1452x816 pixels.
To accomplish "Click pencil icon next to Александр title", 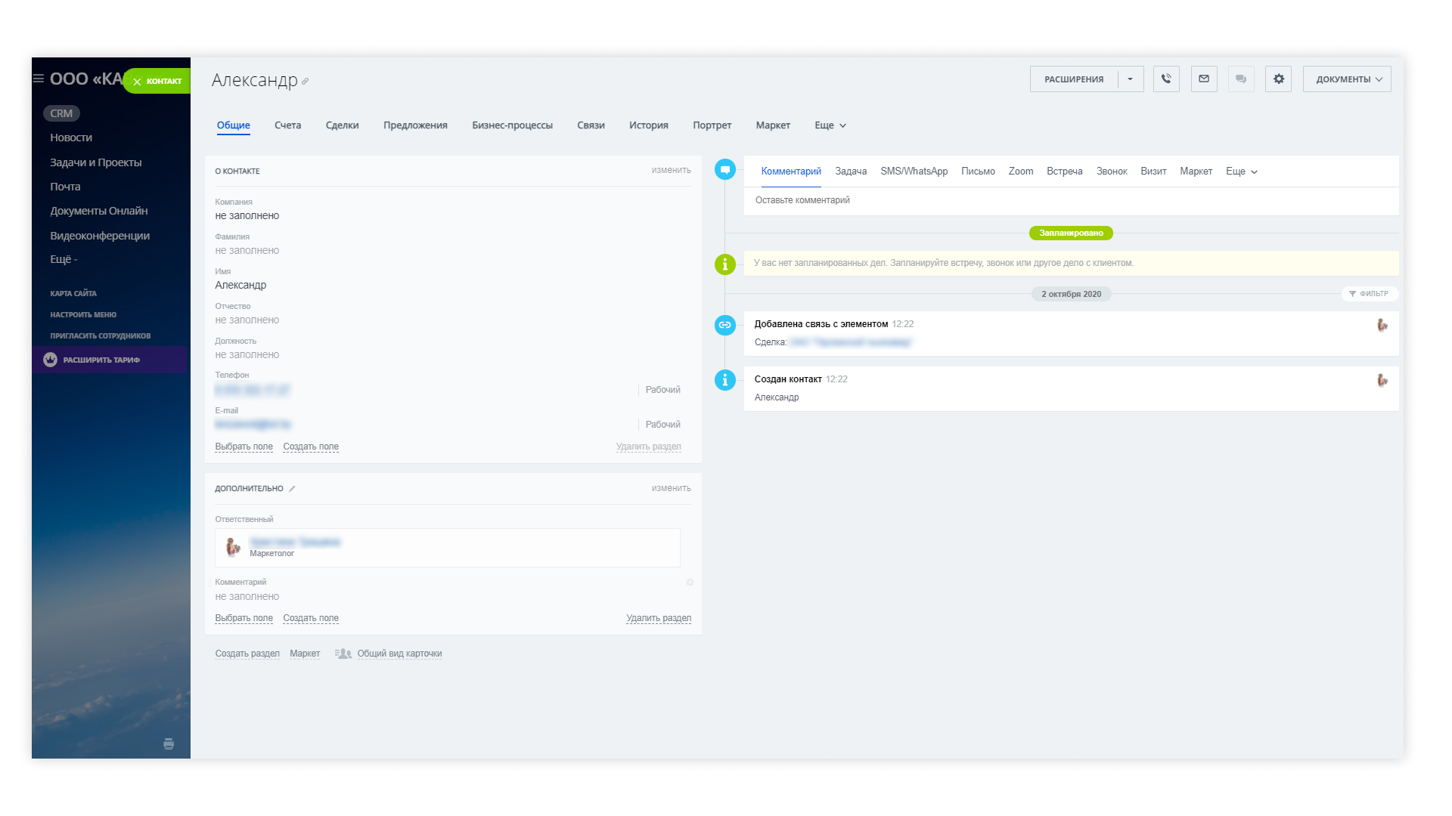I will pyautogui.click(x=305, y=82).
